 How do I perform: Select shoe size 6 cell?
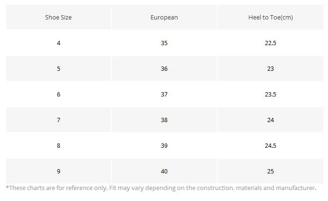point(58,94)
